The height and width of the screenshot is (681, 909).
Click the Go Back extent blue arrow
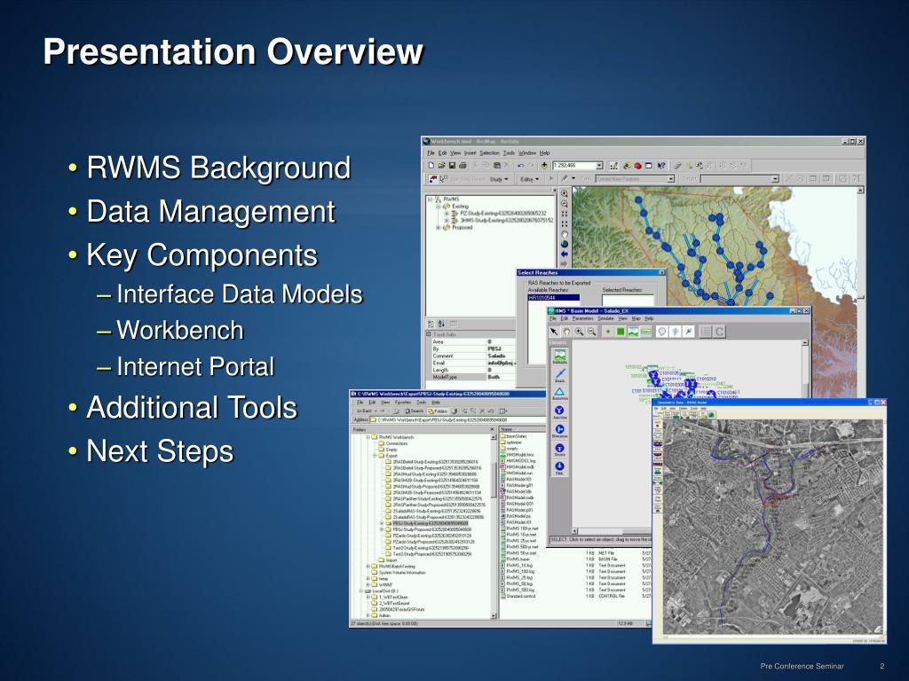(x=564, y=254)
